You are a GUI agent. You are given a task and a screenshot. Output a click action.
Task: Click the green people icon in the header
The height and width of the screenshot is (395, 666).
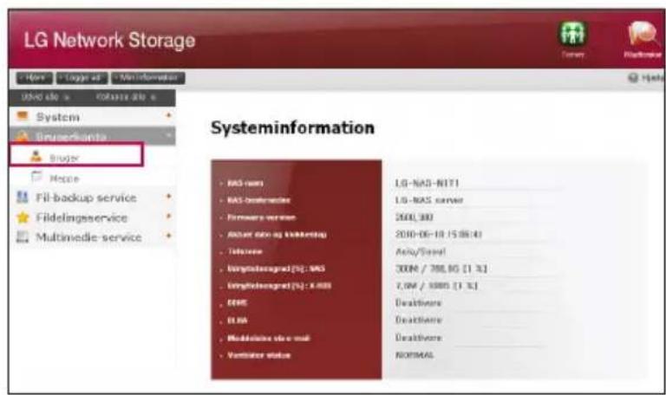[572, 34]
